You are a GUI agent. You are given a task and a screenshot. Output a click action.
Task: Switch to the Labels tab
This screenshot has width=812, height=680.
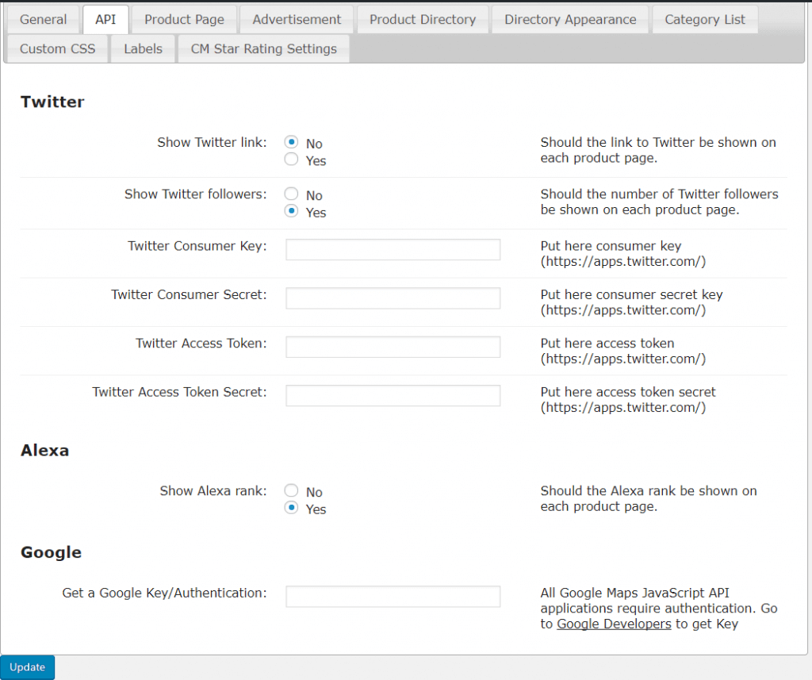point(143,48)
